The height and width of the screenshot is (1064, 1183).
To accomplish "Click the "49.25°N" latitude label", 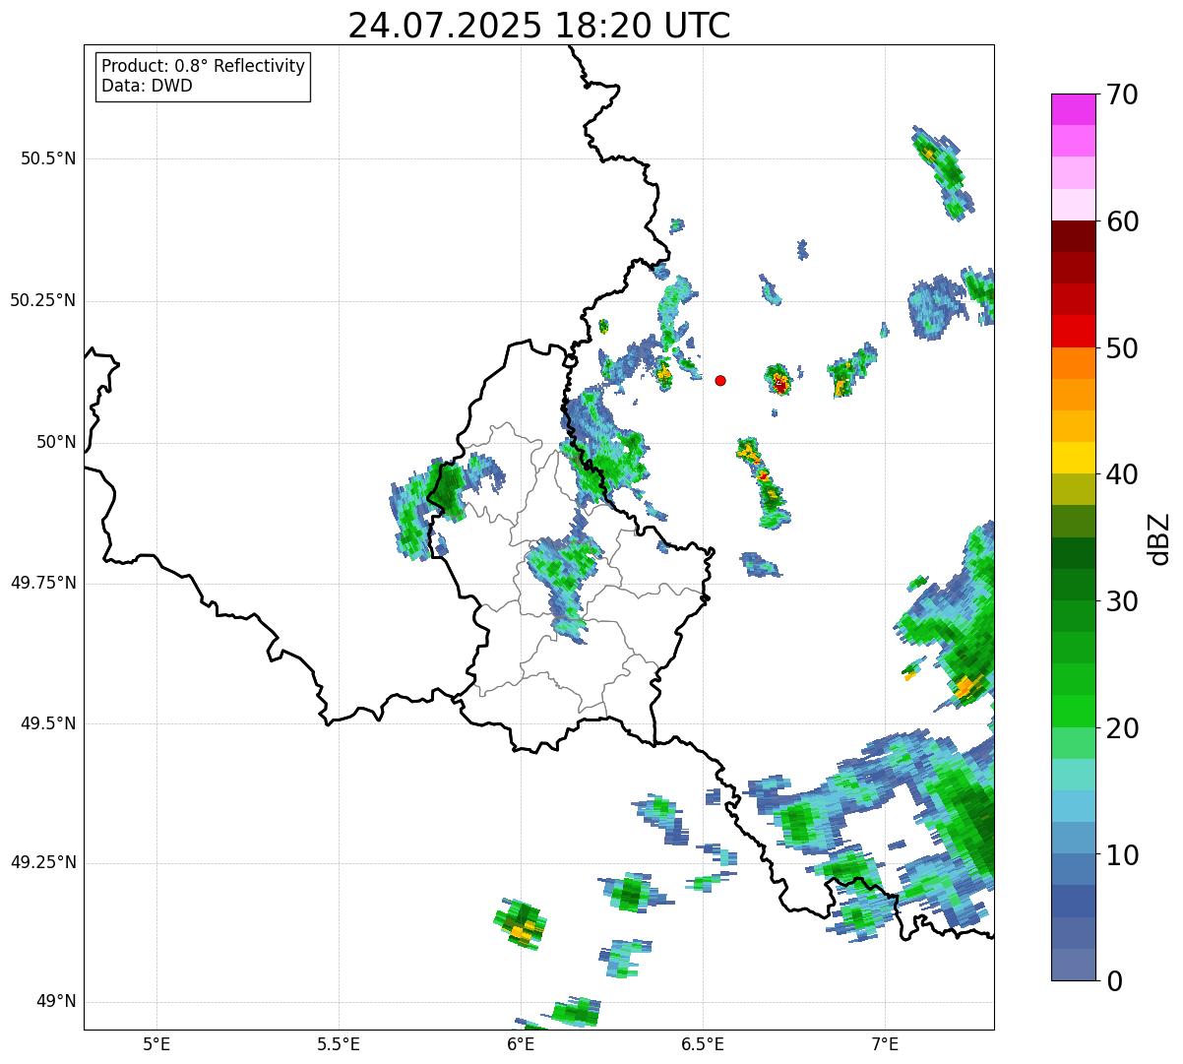I will click(x=43, y=862).
